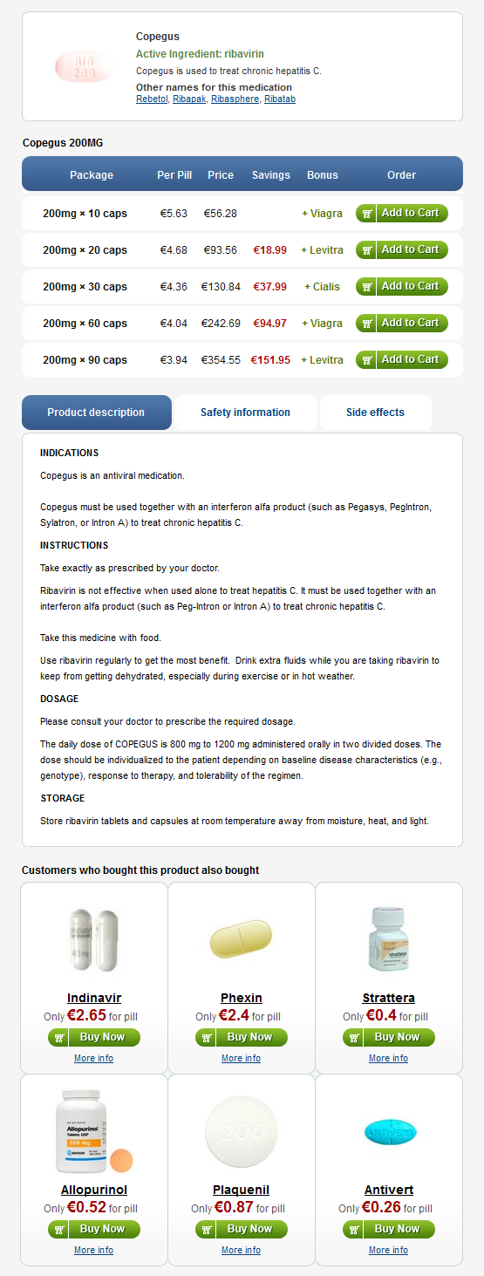Open the Strattera product title link

click(x=389, y=998)
